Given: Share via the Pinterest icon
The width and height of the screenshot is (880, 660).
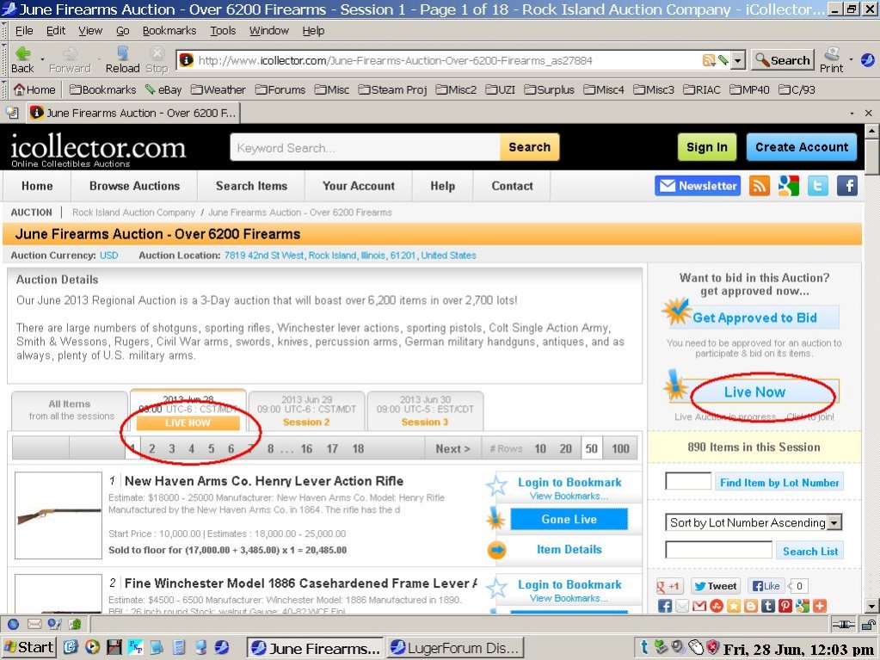Looking at the screenshot, I should coord(785,606).
